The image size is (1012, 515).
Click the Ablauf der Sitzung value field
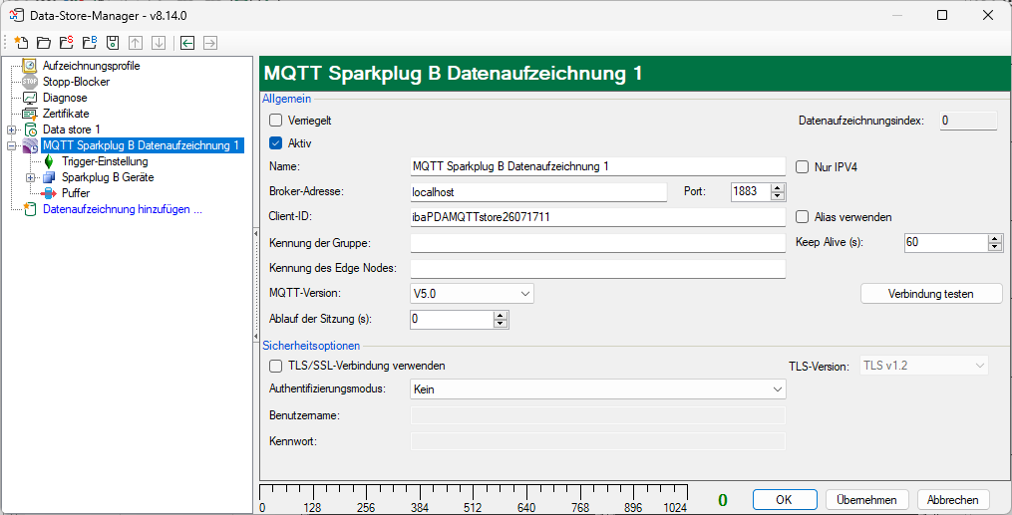452,319
